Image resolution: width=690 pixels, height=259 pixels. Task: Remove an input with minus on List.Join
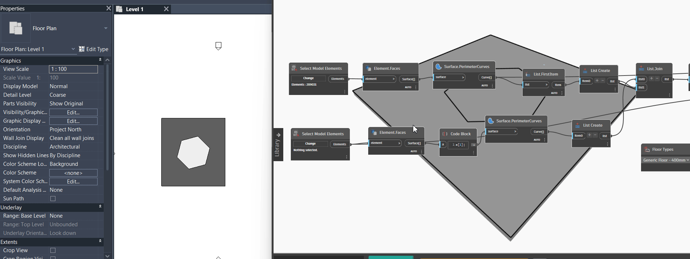pyautogui.click(x=657, y=79)
